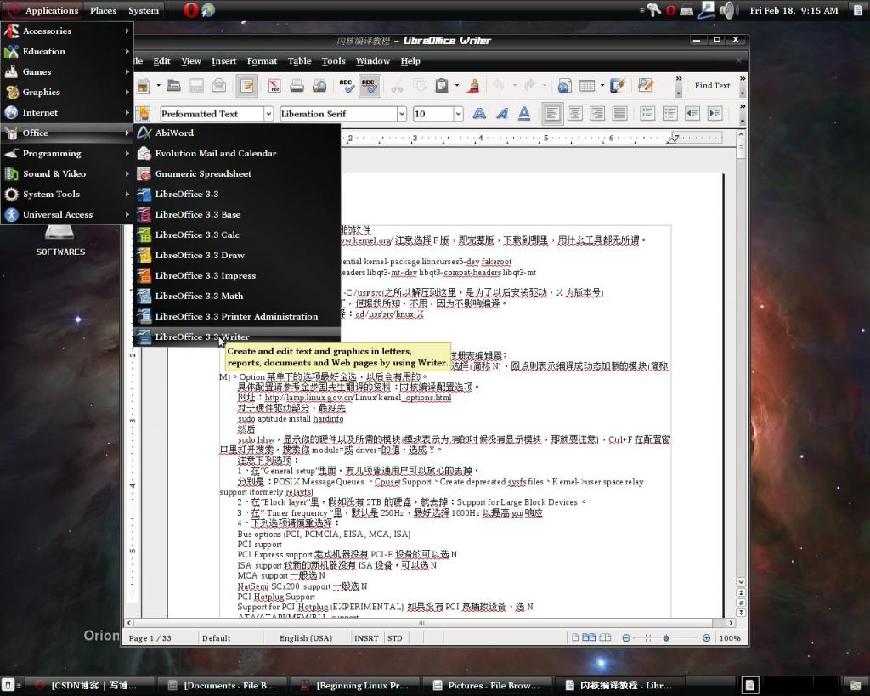Open the Tools menu

333,60
